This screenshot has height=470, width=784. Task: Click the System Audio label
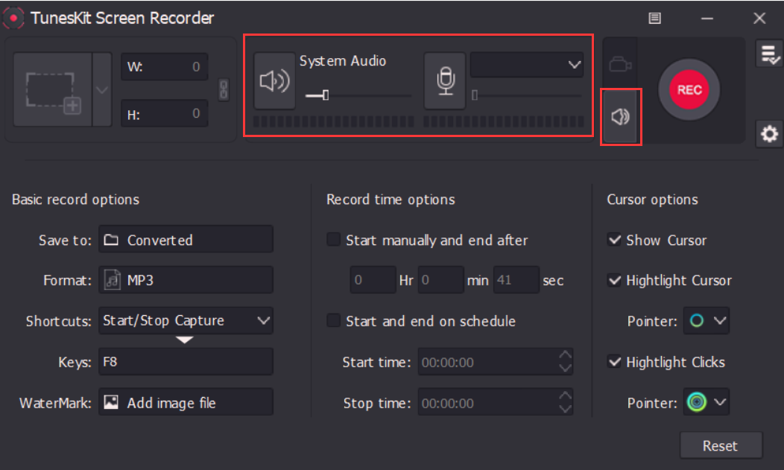pos(343,61)
